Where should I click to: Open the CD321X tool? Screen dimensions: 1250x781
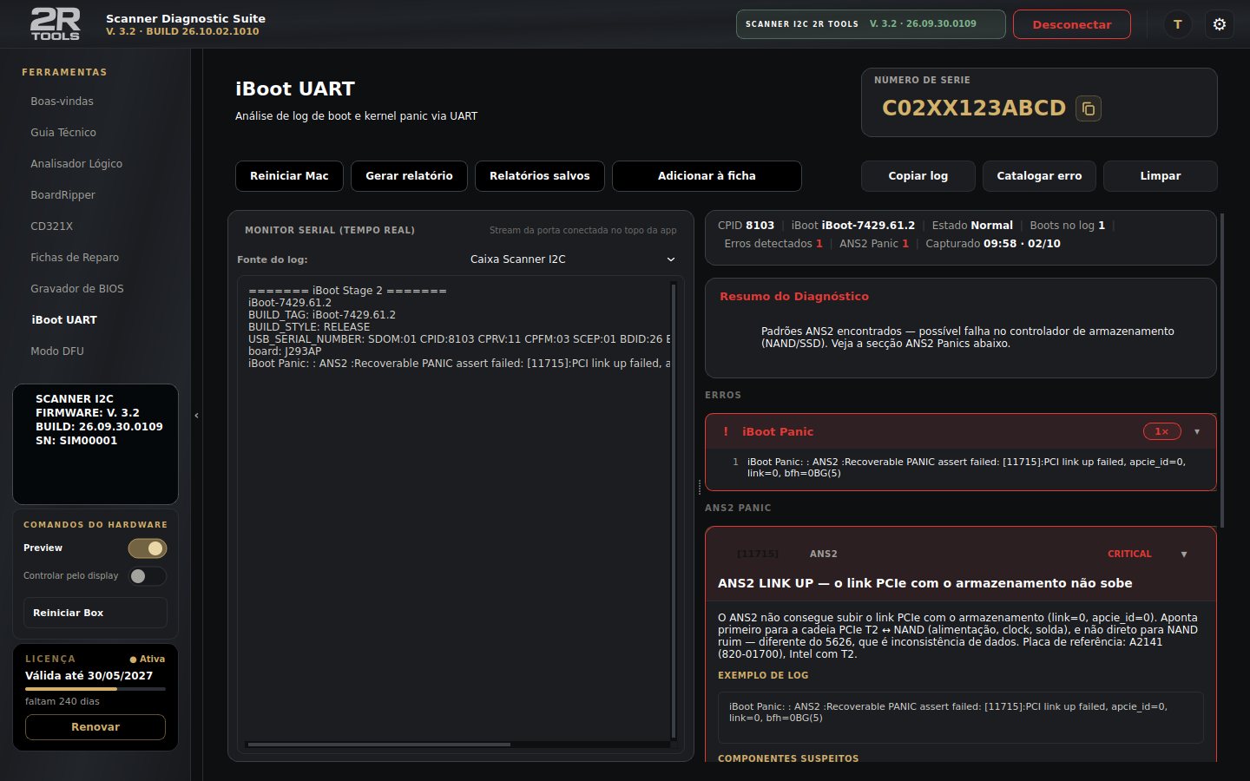pos(52,226)
